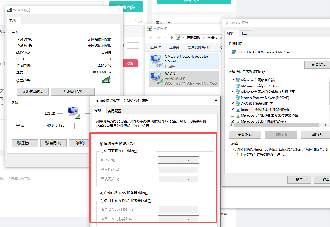Viewport: 330px width, 227px height.
Task: Click the up arrow in the 网络连接 navigation bar
Action: click(x=171, y=38)
